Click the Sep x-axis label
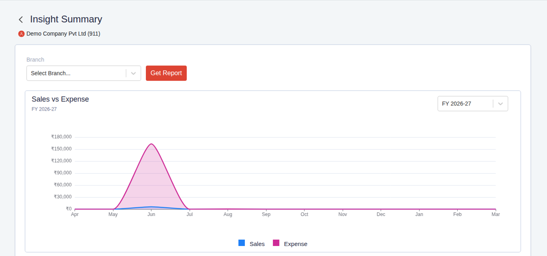 266,214
